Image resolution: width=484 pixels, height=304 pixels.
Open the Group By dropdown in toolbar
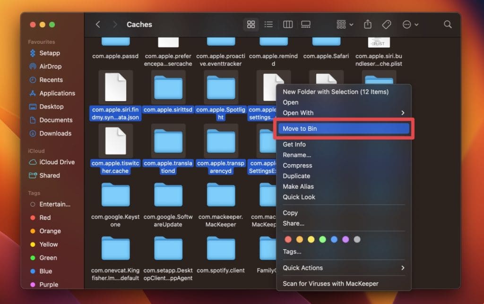click(345, 25)
